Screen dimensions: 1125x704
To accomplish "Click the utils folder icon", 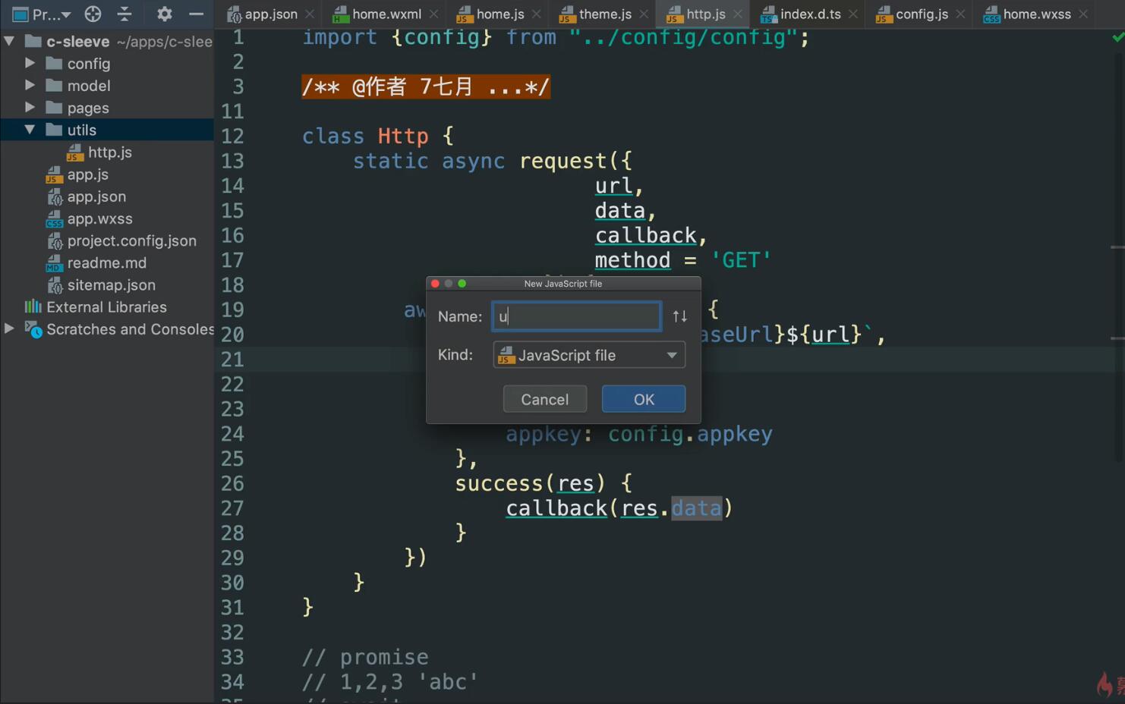I will 54,130.
